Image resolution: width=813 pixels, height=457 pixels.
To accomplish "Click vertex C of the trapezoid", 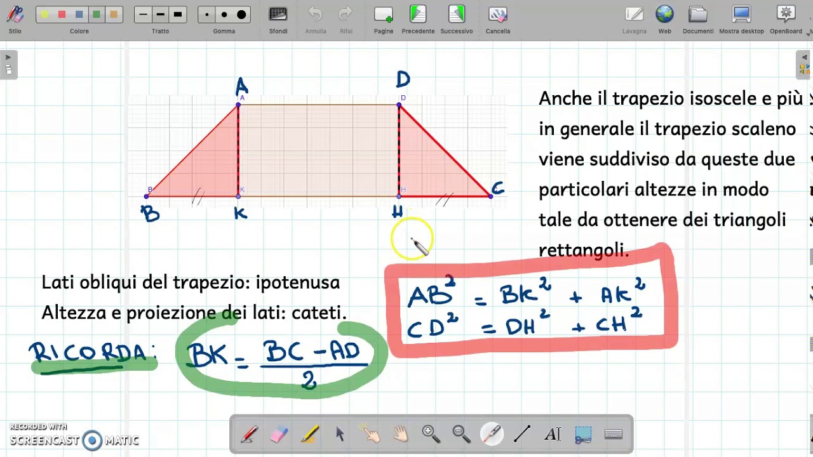I will pos(491,196).
